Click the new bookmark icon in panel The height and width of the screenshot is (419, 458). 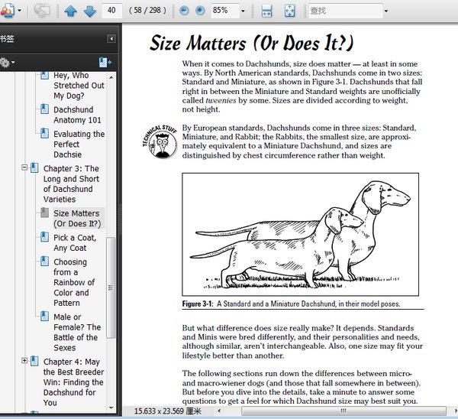105,62
